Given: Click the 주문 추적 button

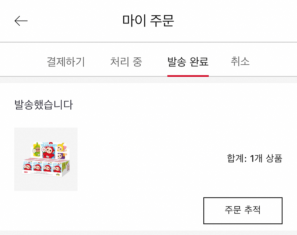Looking at the screenshot, I should coord(243,211).
